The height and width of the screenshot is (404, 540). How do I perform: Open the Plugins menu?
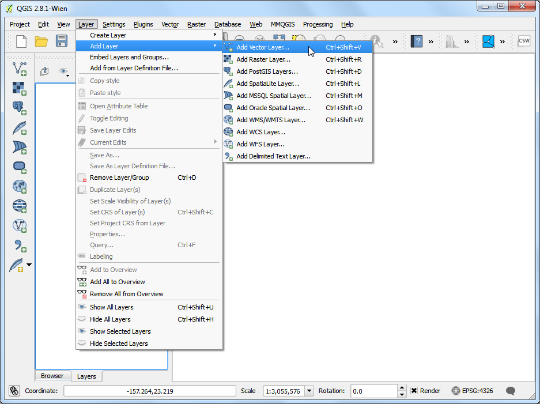144,24
